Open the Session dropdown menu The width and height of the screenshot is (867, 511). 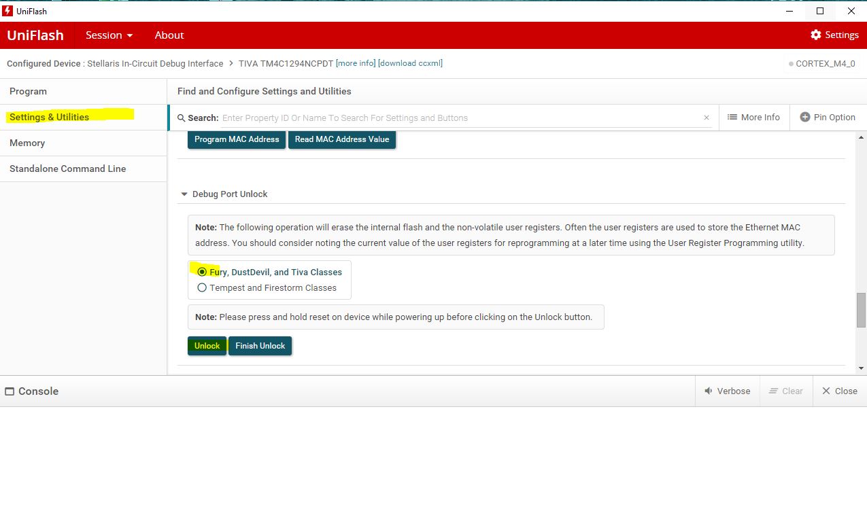109,35
